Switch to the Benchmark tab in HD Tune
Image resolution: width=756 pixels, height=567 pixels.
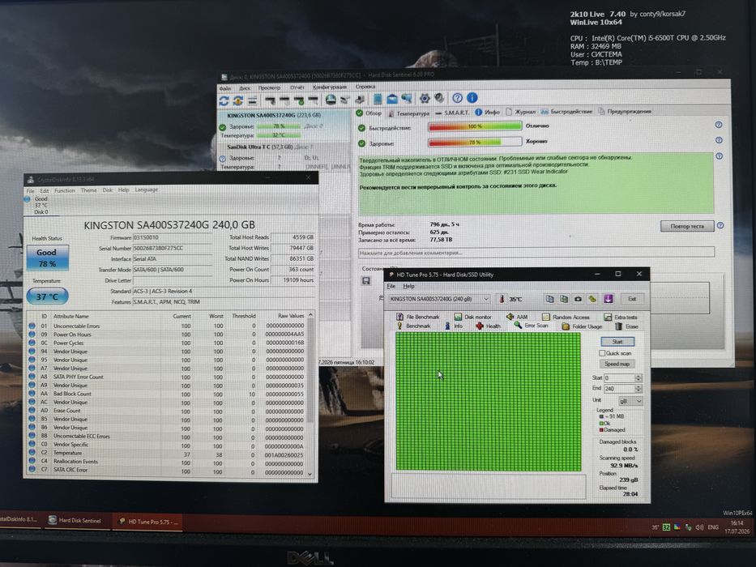pos(413,326)
